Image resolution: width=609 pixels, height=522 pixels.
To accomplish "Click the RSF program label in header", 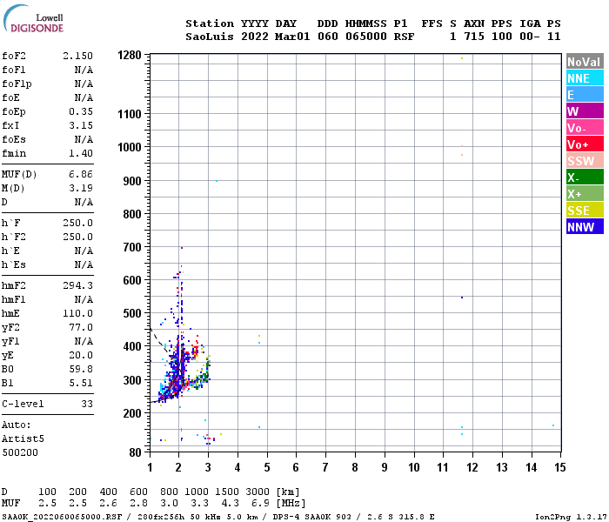I will point(404,37).
